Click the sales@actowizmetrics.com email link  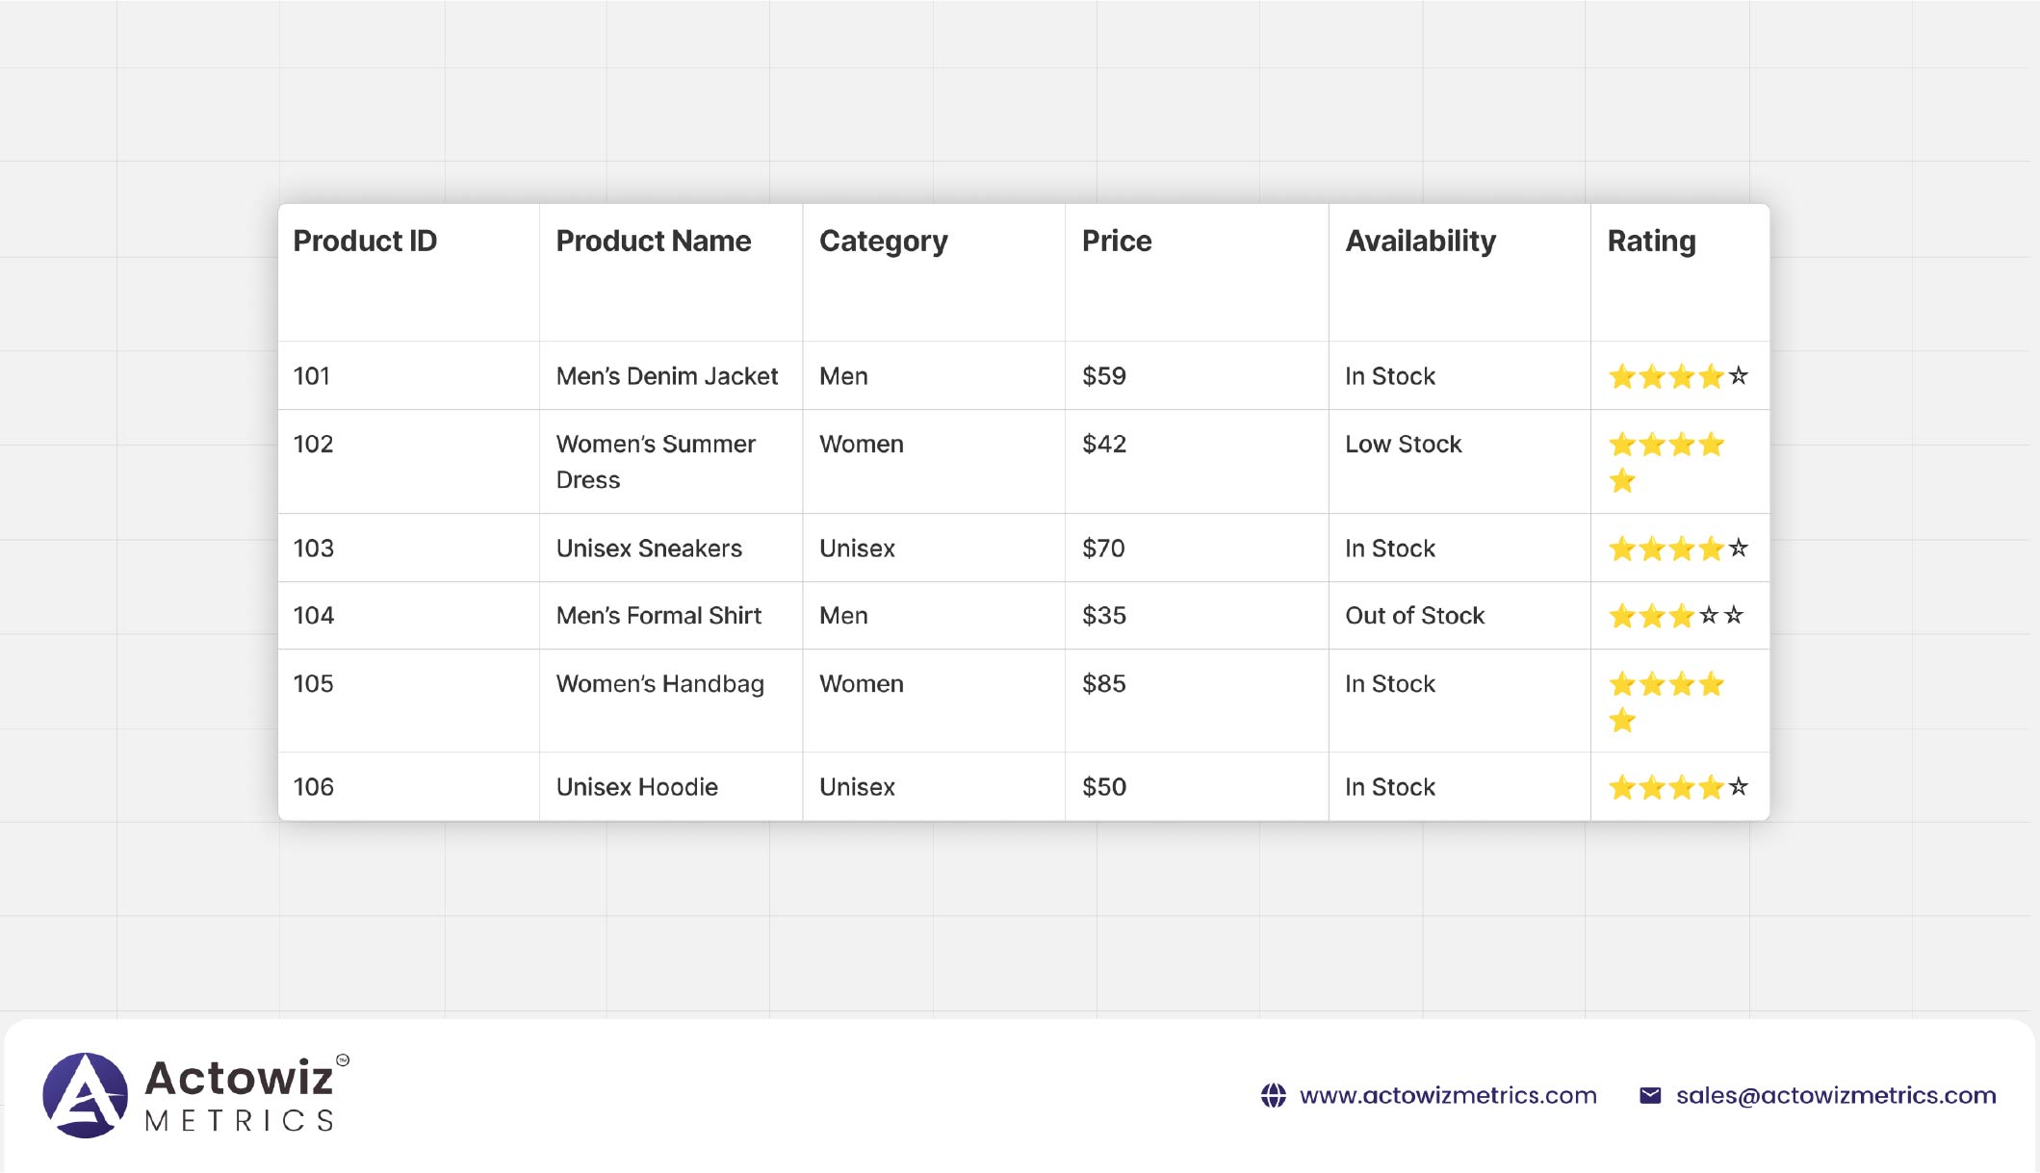[1835, 1095]
